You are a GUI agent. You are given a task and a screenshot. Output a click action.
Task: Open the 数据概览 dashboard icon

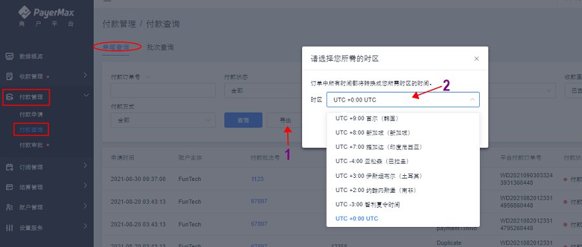pyautogui.click(x=10, y=56)
